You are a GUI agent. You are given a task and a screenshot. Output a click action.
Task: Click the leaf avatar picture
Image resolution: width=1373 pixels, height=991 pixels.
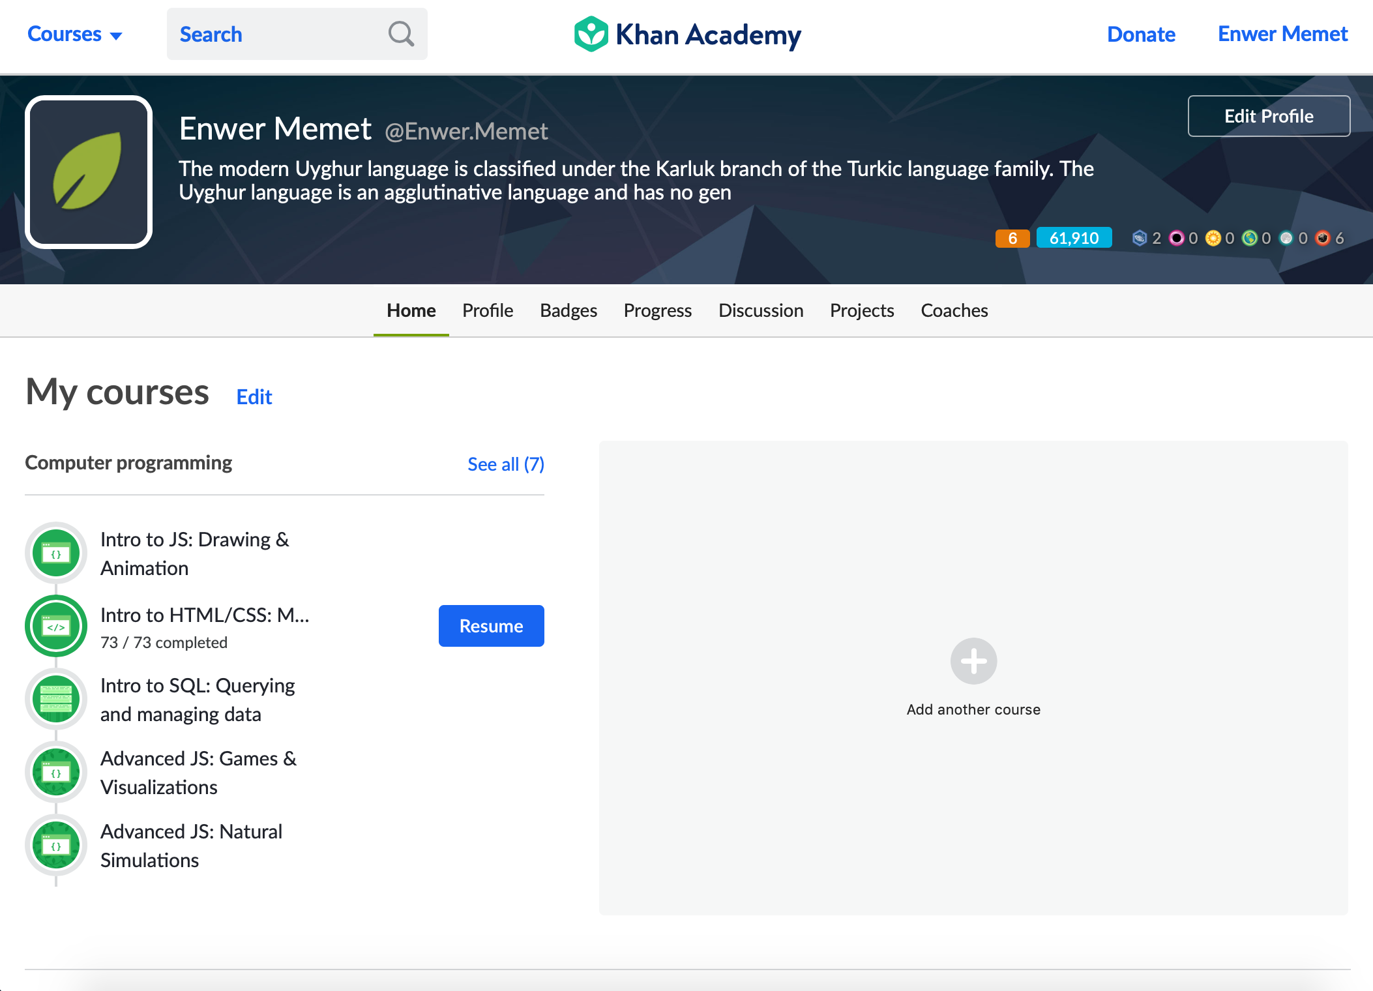tap(89, 172)
